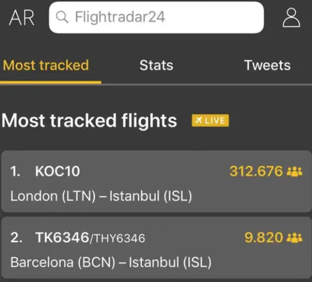Click the magnifier icon in search bar
This screenshot has width=312, height=282.
coord(62,18)
